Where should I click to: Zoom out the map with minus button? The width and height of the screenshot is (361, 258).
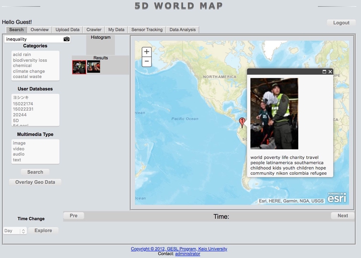click(146, 62)
